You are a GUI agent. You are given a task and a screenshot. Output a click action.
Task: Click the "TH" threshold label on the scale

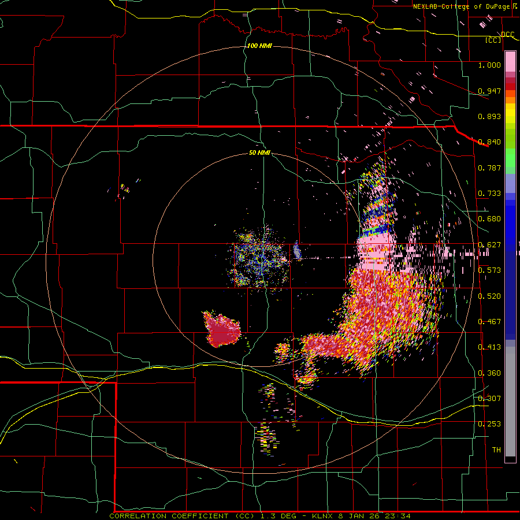click(496, 450)
